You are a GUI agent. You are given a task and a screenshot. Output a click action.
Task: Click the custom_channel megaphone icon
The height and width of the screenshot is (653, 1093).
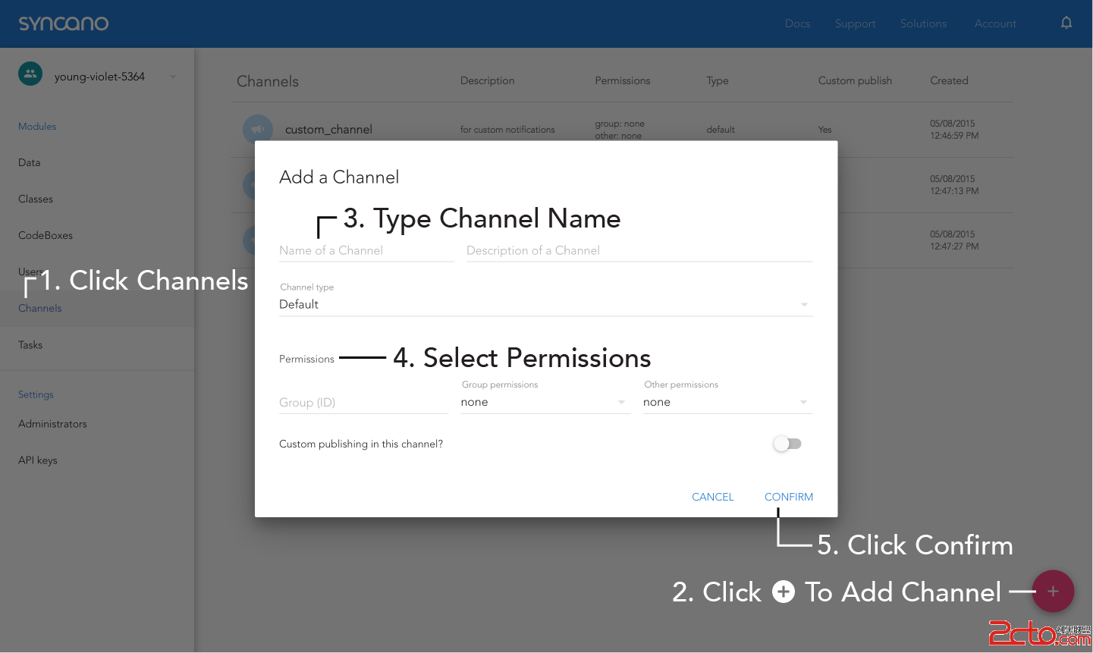[x=257, y=129]
